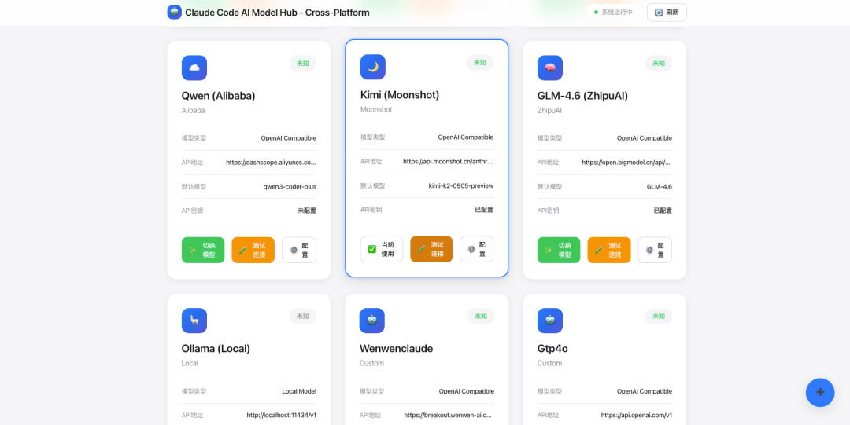Image resolution: width=850 pixels, height=425 pixels.
Task: Click Gtp4o card 未知 status badge
Action: [659, 316]
